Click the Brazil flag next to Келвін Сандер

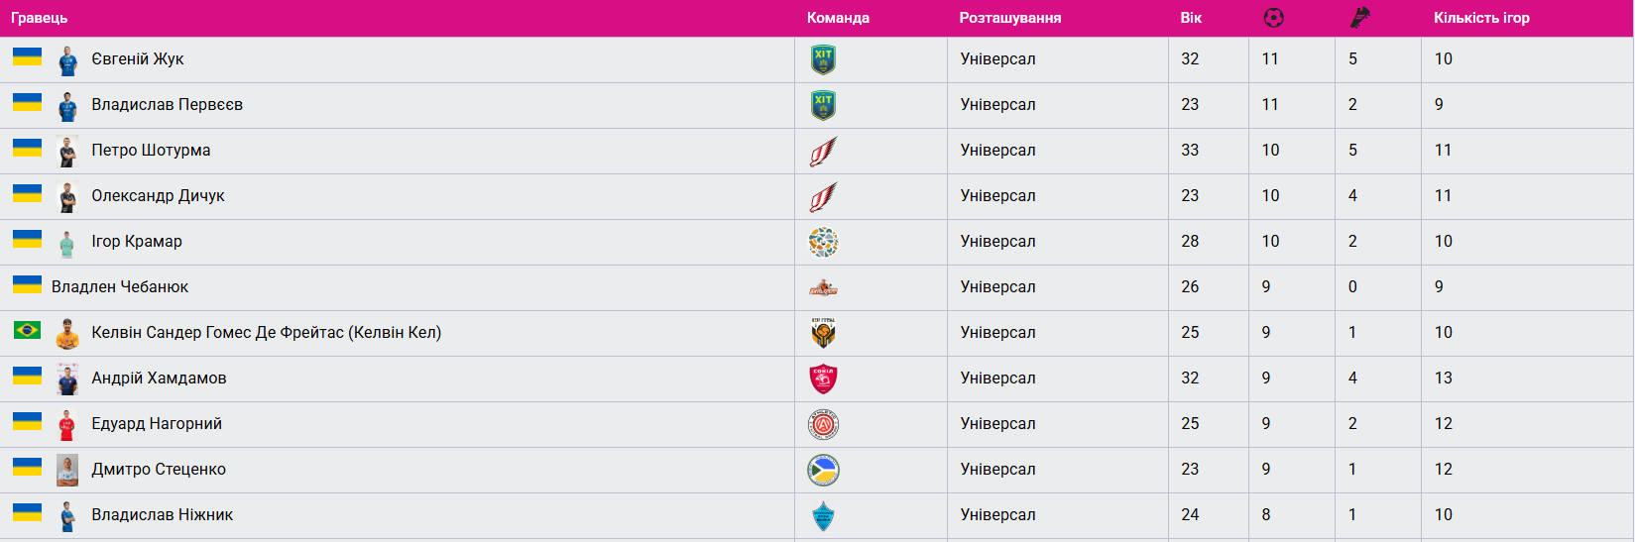point(27,330)
